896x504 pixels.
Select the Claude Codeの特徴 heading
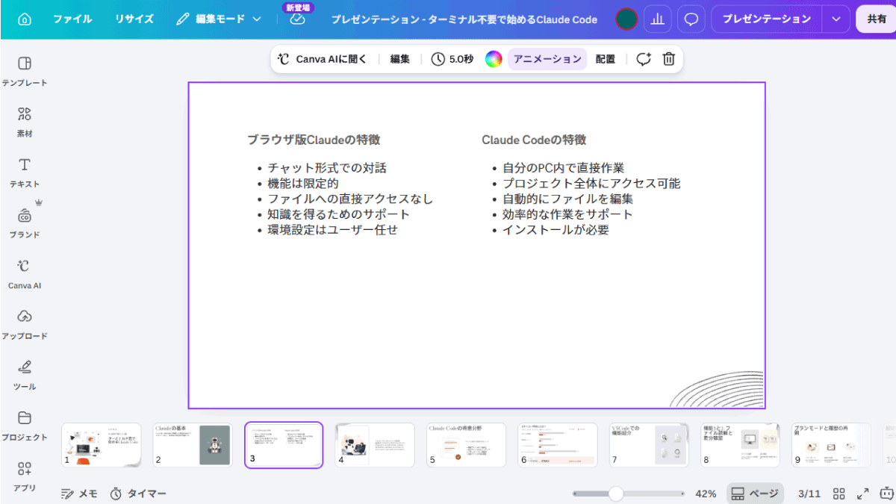534,140
